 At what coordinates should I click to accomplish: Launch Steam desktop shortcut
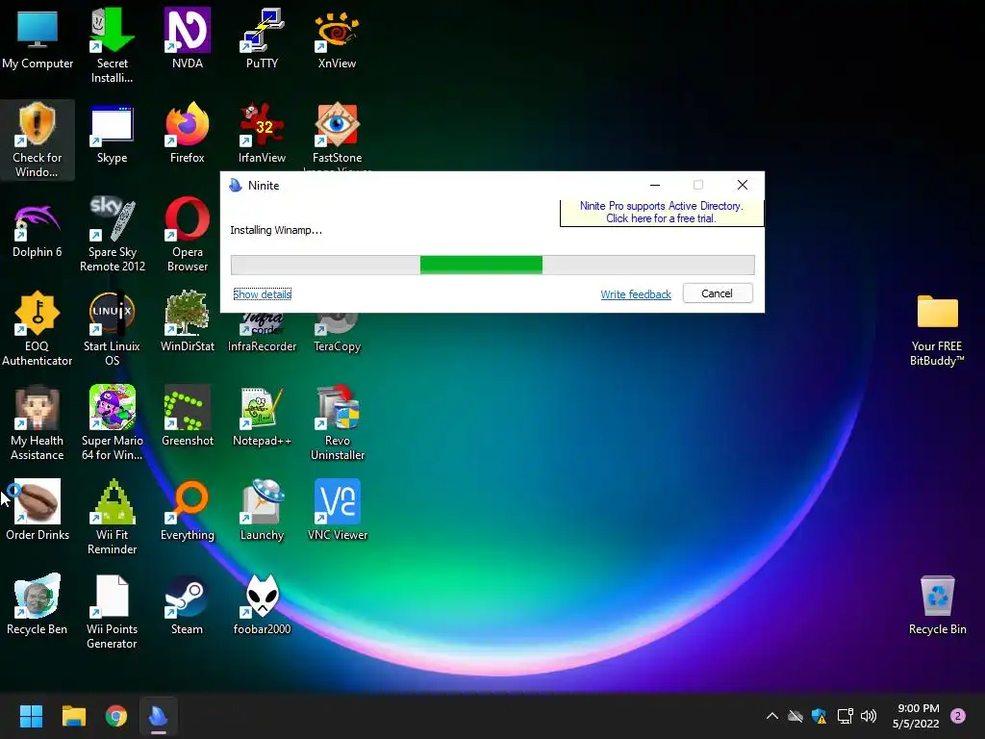(188, 604)
